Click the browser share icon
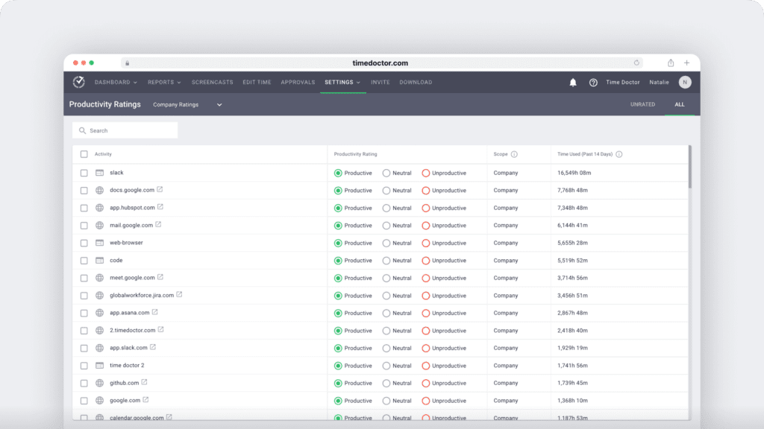 click(x=671, y=63)
